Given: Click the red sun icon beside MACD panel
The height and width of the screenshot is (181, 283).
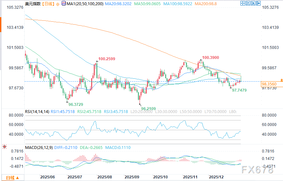Looking at the screenshot, I should click(x=5, y=147).
